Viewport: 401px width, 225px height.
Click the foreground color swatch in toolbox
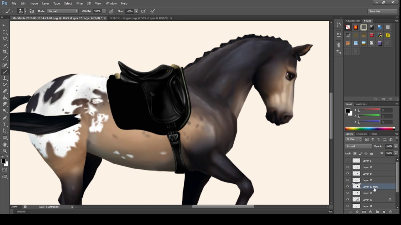click(3, 161)
